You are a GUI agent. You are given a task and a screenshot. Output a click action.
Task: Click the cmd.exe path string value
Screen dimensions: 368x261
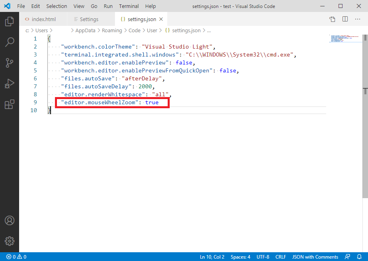pos(239,55)
